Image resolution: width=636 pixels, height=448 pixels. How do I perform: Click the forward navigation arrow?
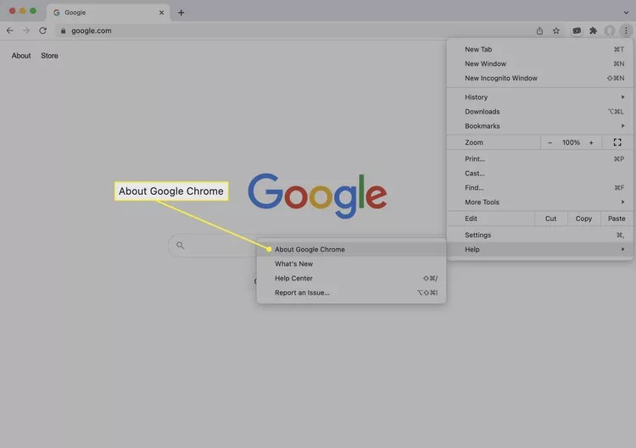pos(26,30)
